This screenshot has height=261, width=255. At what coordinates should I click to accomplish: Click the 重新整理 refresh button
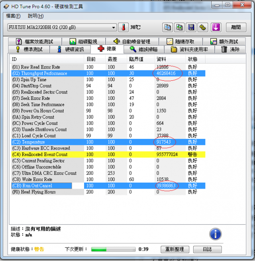point(175,249)
